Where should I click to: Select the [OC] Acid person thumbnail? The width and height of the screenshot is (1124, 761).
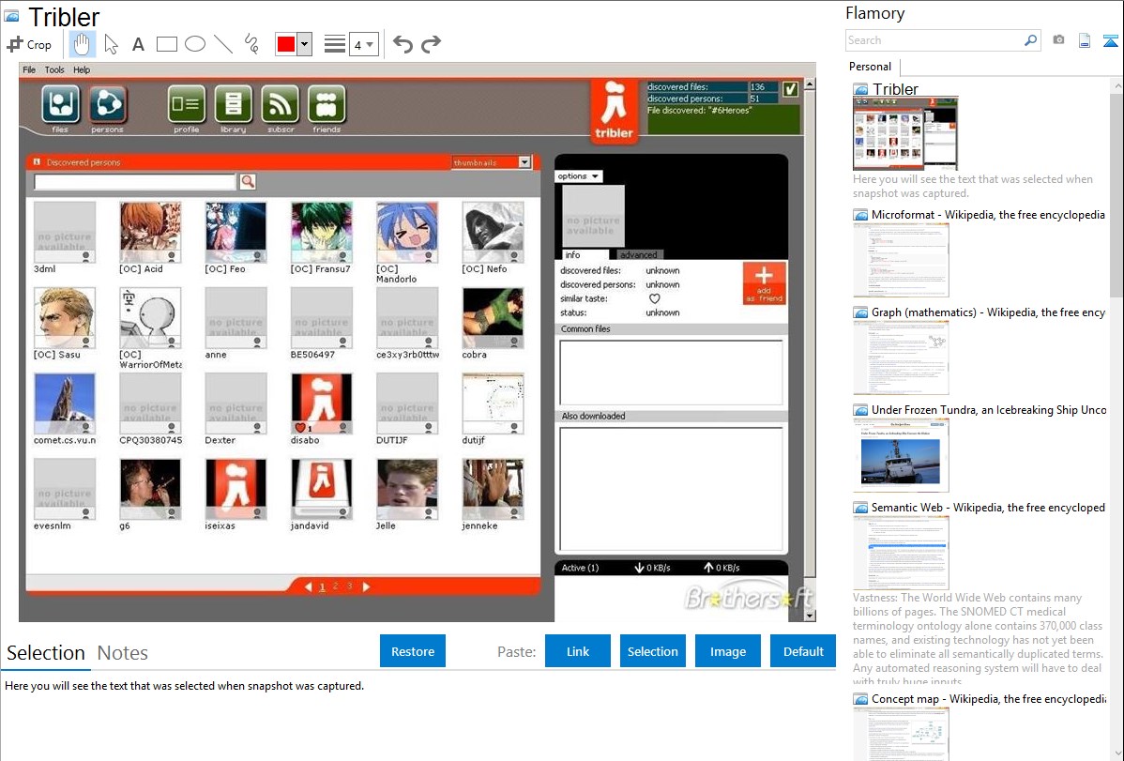pos(150,233)
